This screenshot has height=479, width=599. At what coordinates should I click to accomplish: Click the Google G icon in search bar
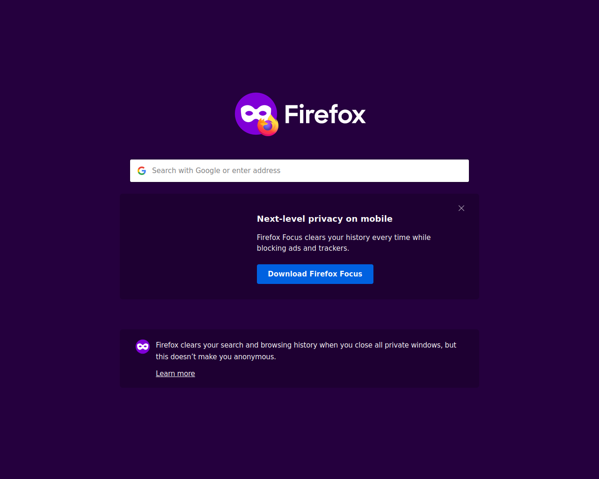[142, 171]
